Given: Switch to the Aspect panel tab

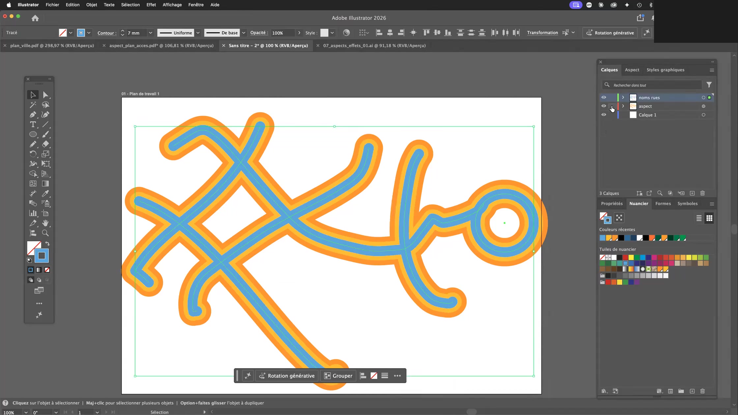Looking at the screenshot, I should 632,70.
